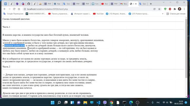Click the scrollbar up arrow
Image resolution: width=190 pixels, height=106 pixels.
pos(186,18)
